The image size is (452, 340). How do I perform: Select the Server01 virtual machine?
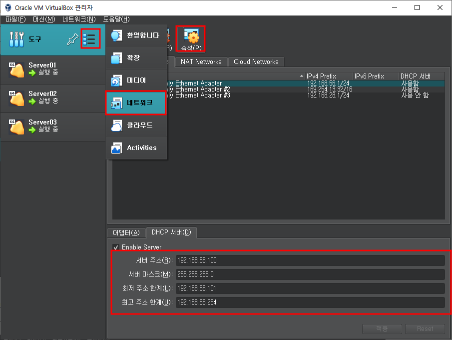tap(53, 70)
